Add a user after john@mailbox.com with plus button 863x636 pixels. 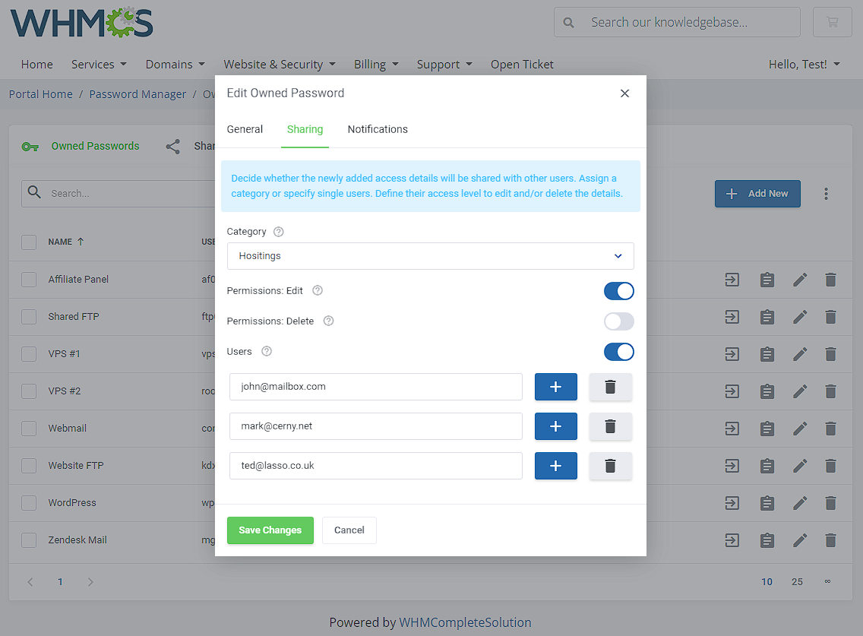pos(556,387)
